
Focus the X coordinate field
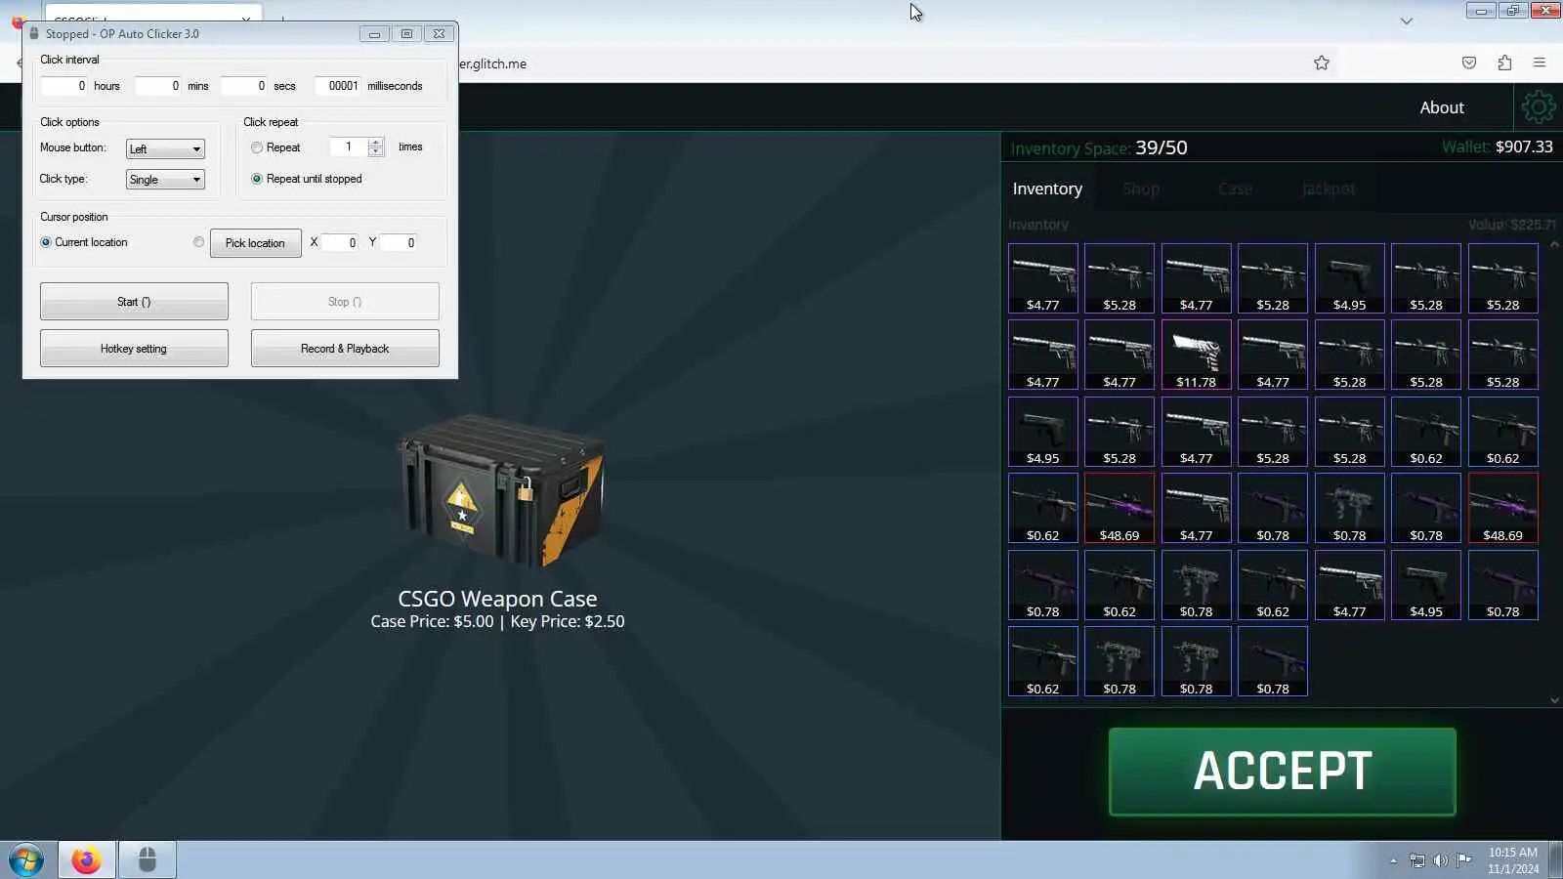click(x=340, y=242)
